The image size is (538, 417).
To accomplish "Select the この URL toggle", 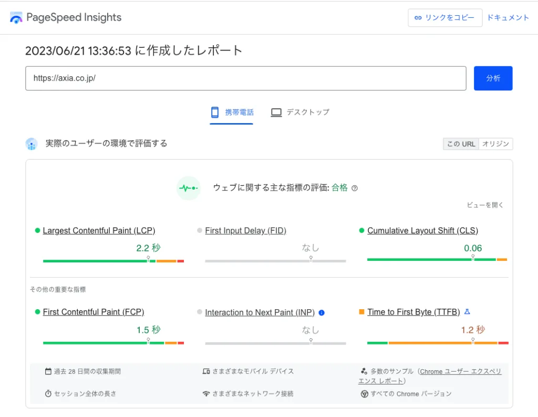I will tap(461, 144).
